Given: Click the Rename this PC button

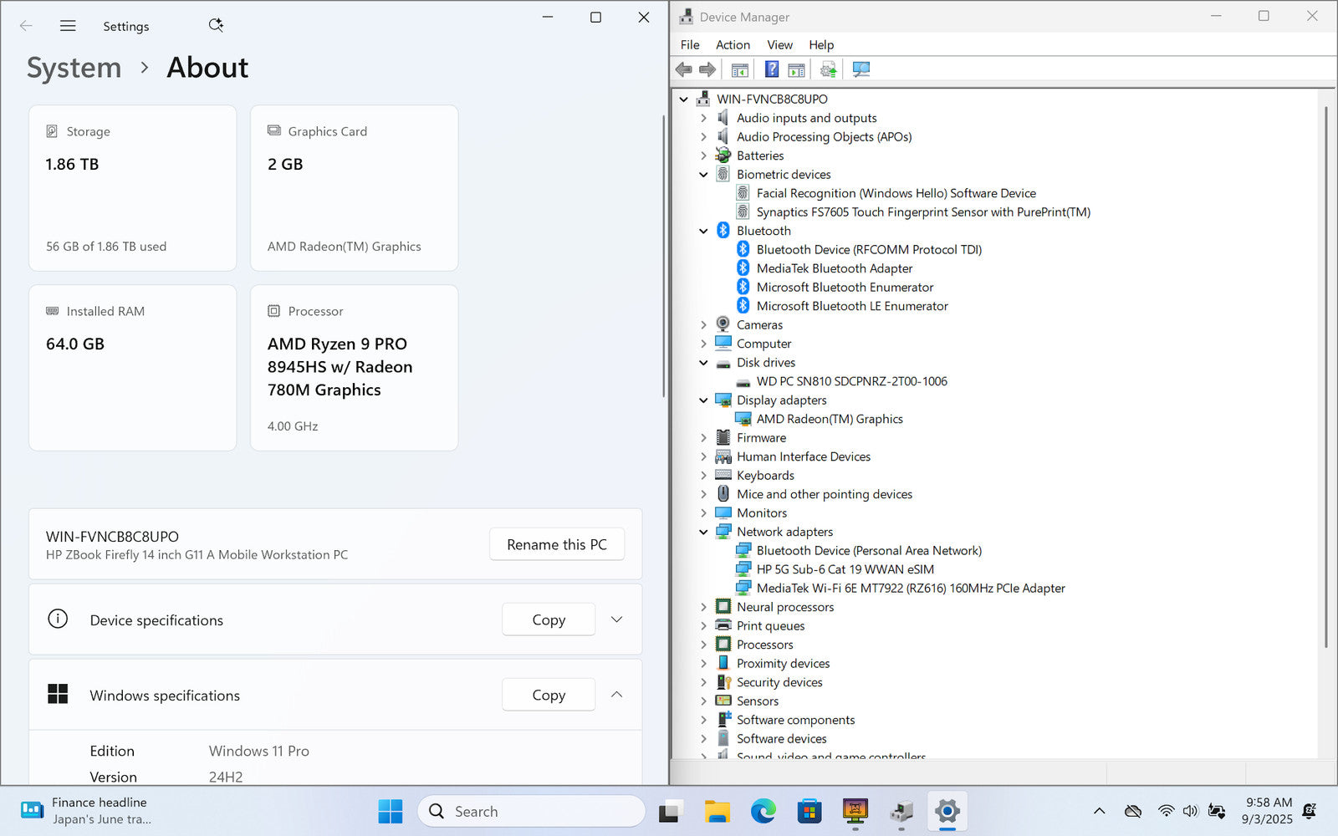Looking at the screenshot, I should pos(557,544).
